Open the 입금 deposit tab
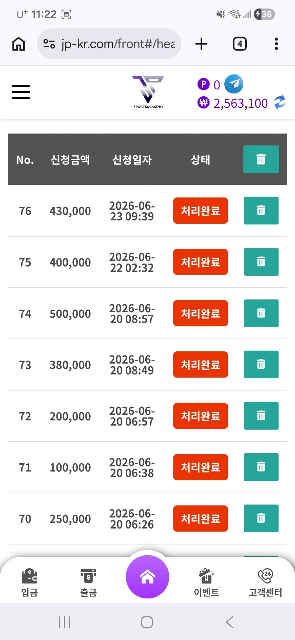This screenshot has width=295, height=640. (x=29, y=583)
